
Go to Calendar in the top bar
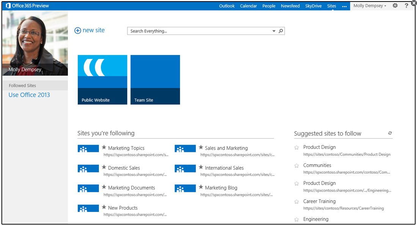click(248, 6)
